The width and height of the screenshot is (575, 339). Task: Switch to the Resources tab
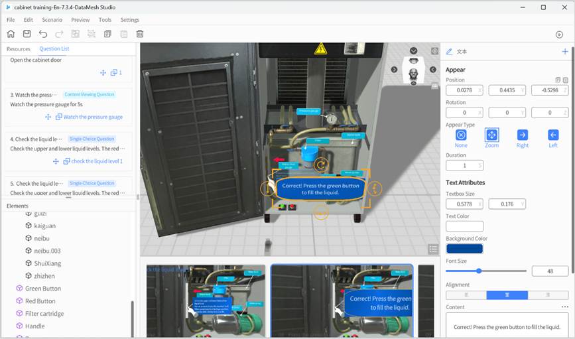(x=19, y=49)
